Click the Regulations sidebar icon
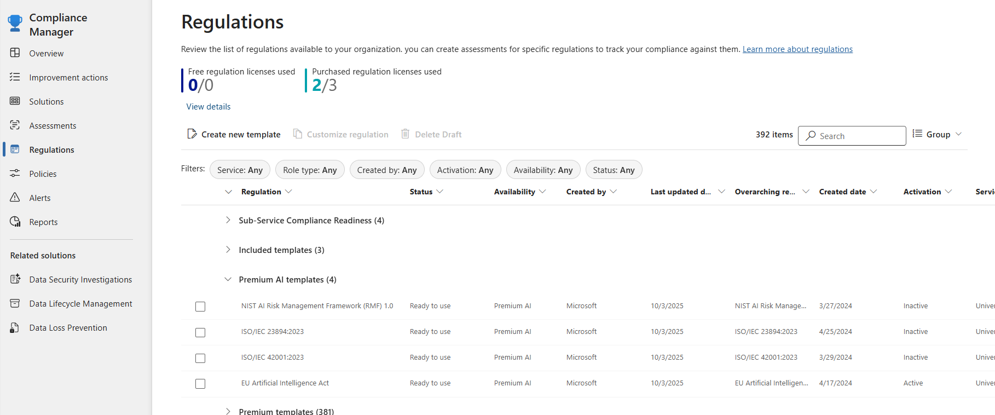Screen dimensions: 995x415 click(15, 149)
